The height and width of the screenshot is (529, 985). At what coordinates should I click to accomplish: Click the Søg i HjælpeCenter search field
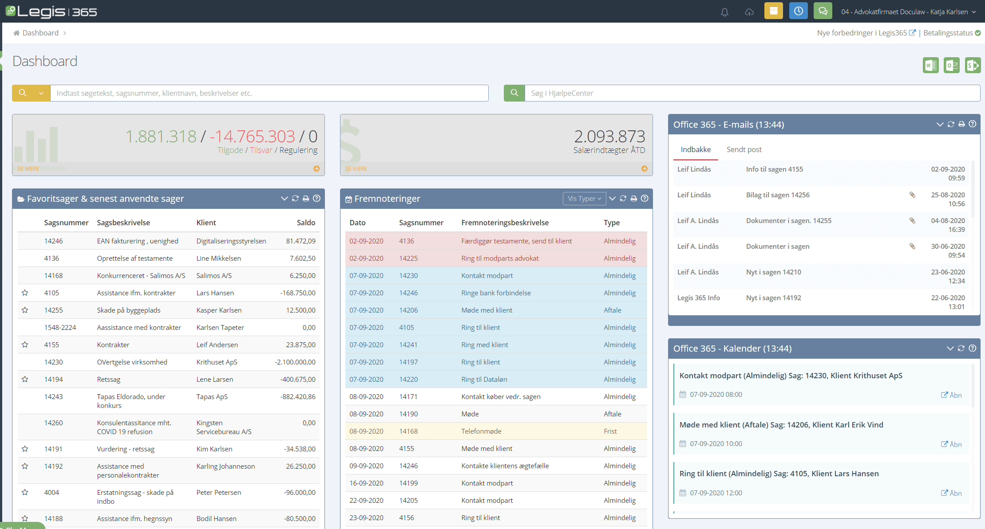[752, 93]
